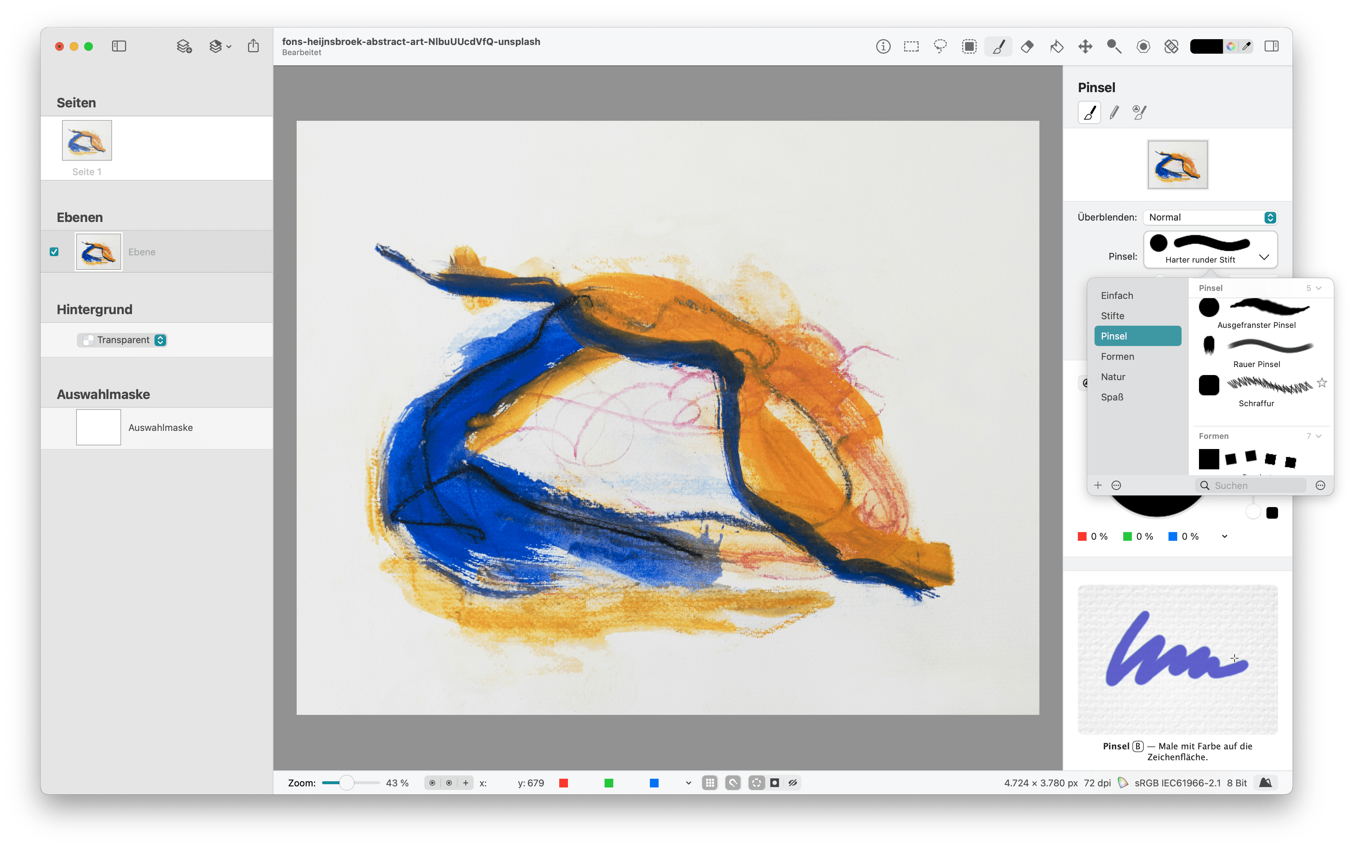Open the Harter runder Stift brush picker

pos(1210,250)
